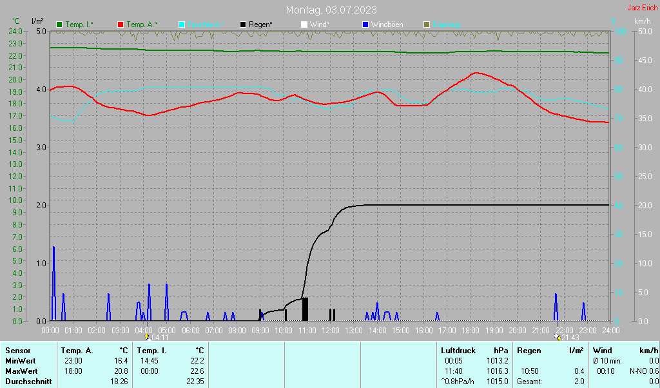Click the green Temp. I. legend swatch

point(59,25)
